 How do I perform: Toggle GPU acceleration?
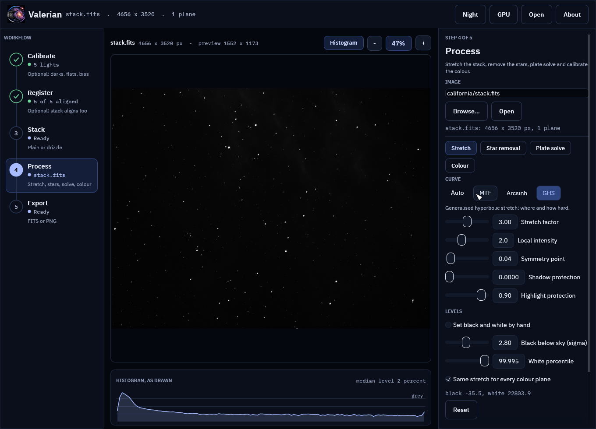click(x=504, y=14)
